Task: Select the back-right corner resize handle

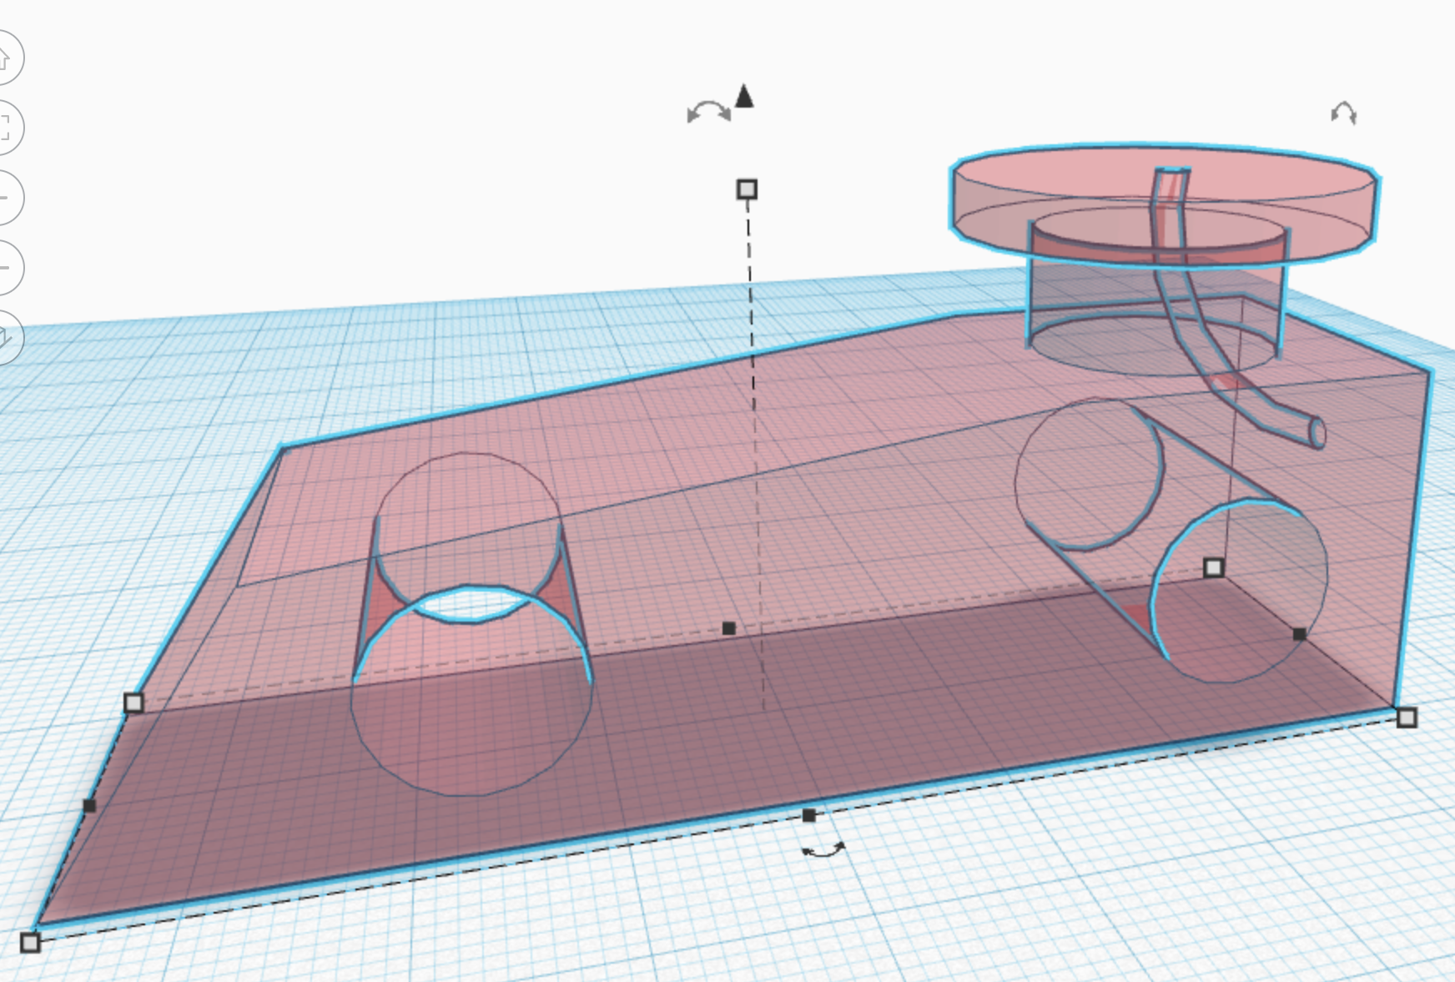Action: pos(1214,568)
